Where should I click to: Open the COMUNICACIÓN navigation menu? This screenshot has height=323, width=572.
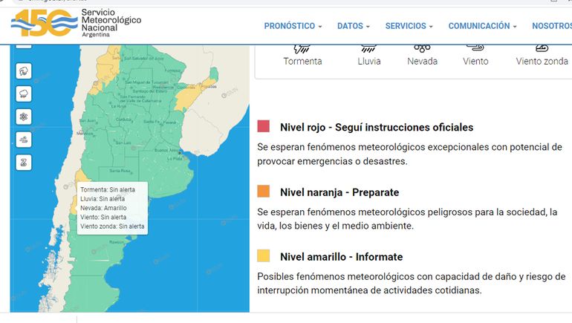tap(482, 26)
